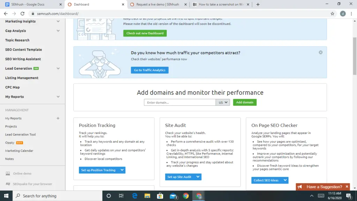Open Windows Start menu

(x=6, y=196)
